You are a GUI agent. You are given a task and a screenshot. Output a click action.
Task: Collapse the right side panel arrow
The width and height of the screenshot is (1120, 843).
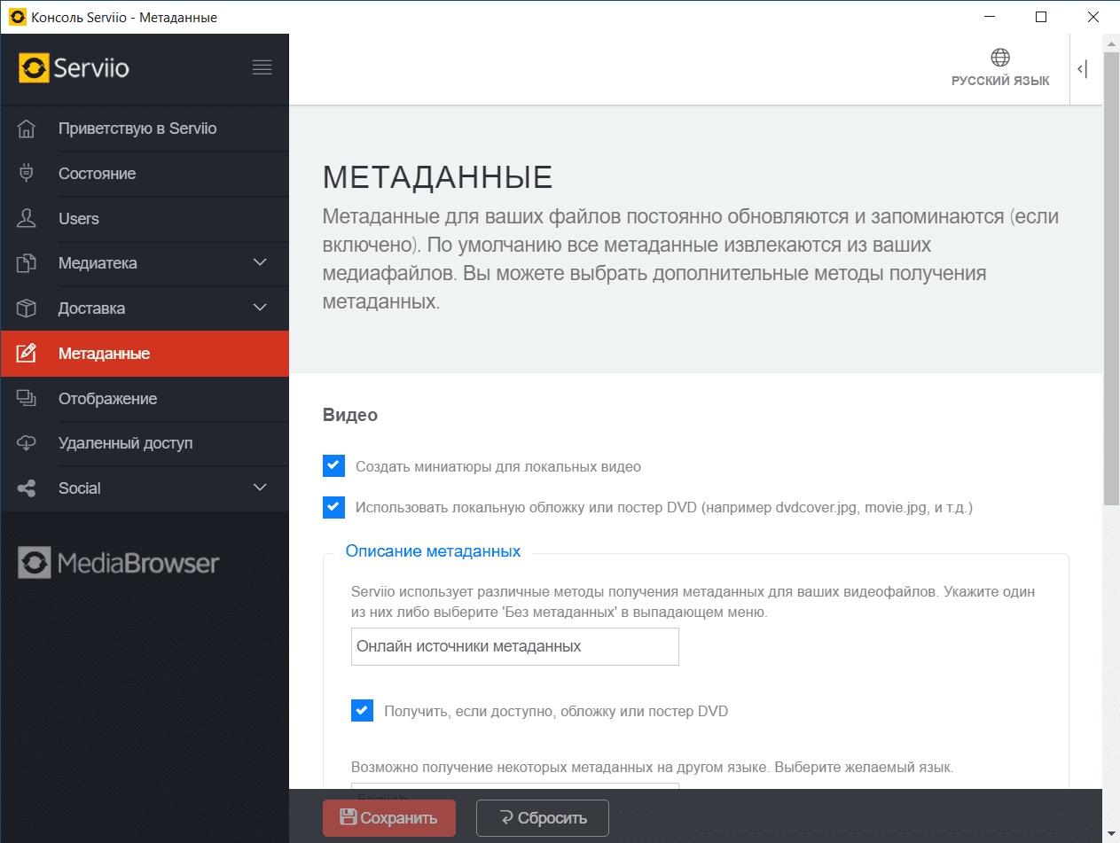click(1082, 69)
